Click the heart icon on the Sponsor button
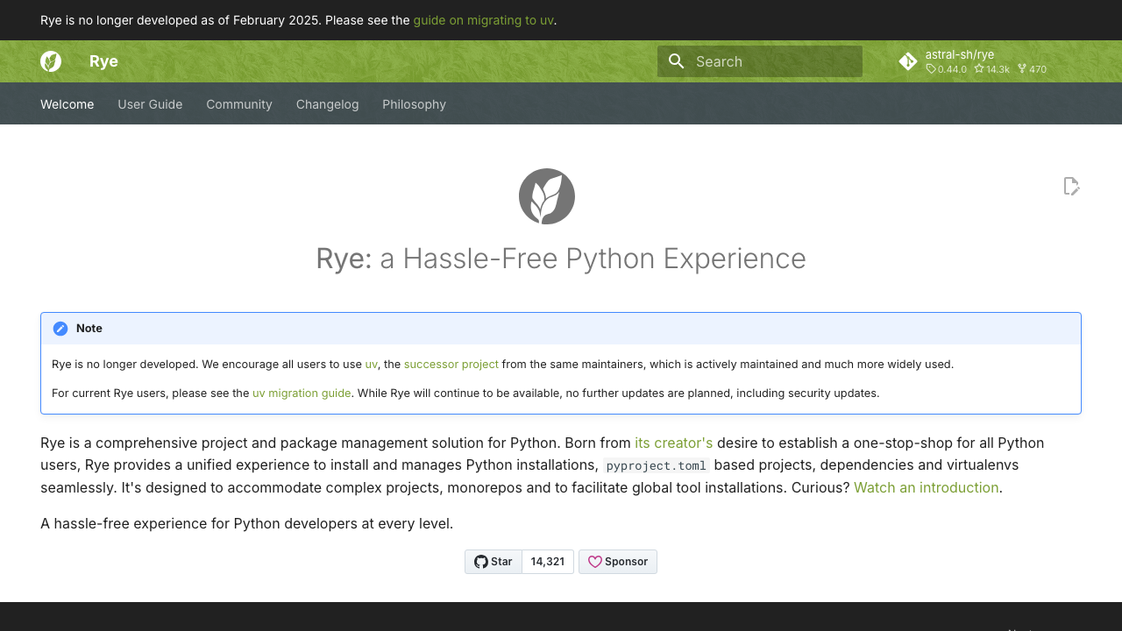 pyautogui.click(x=595, y=562)
